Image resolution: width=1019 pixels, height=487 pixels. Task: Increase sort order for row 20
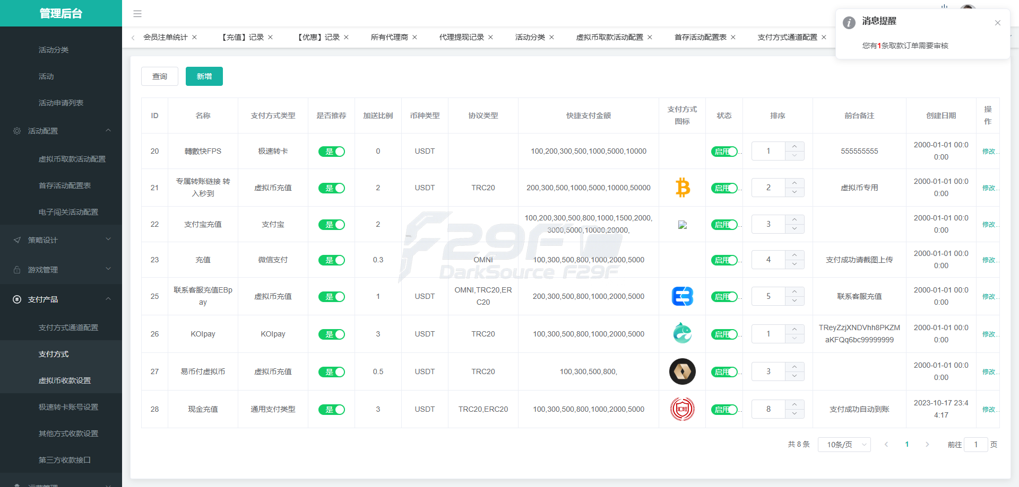(x=795, y=146)
